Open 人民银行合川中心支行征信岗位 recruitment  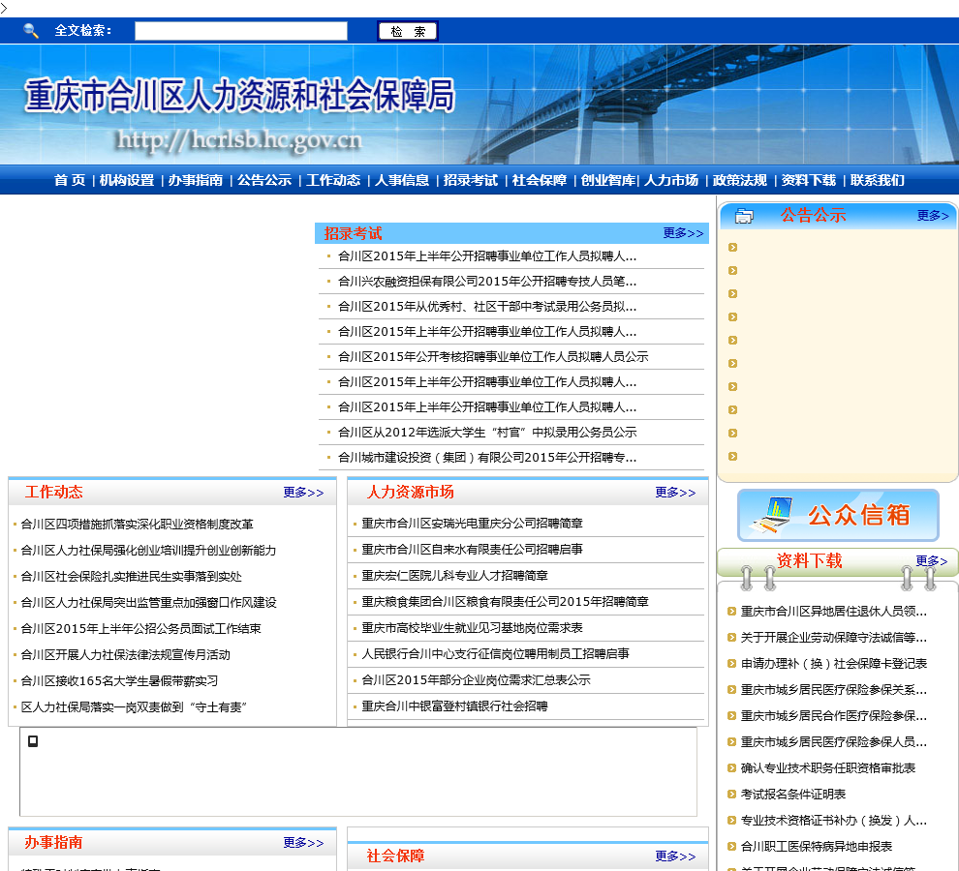point(495,654)
